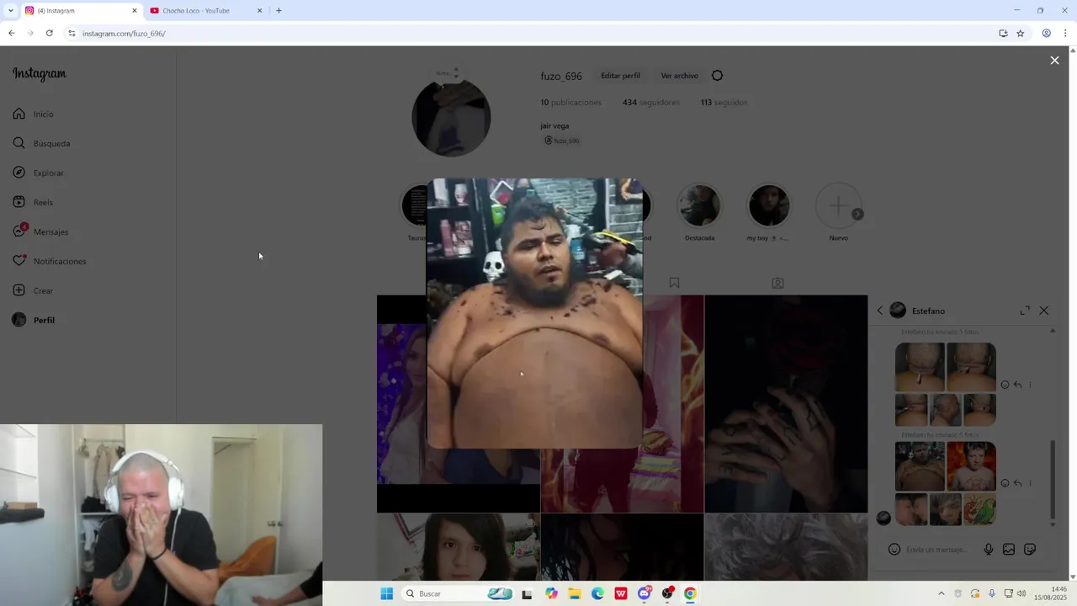This screenshot has height=606, width=1077.
Task: Go back in Estefano chat
Action: 880,311
